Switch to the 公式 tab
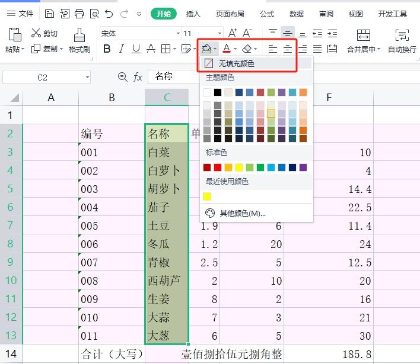Screen dimensions: 420x364 pos(267,14)
